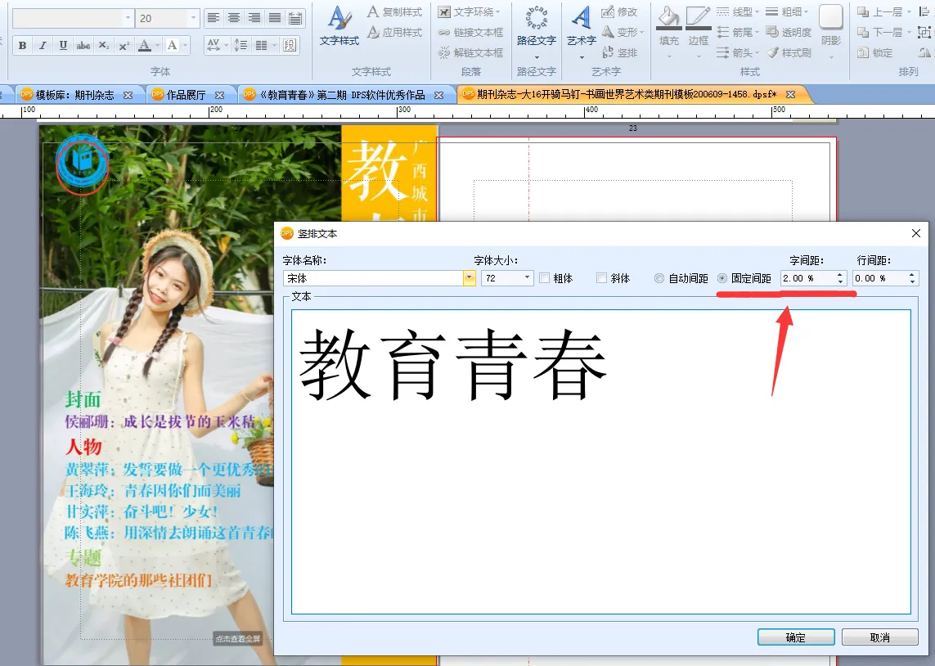The image size is (935, 666).
Task: Click the distributed alignment icon
Action: click(x=294, y=18)
